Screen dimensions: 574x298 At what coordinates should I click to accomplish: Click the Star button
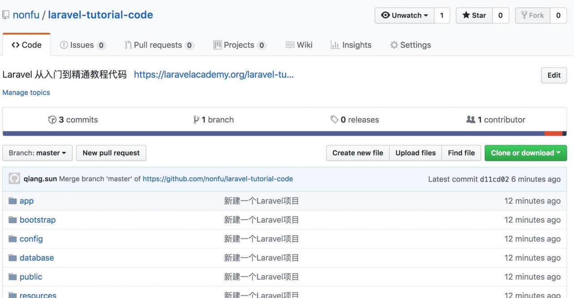click(x=474, y=15)
